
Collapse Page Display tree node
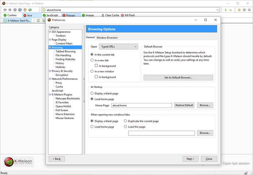click(50, 40)
